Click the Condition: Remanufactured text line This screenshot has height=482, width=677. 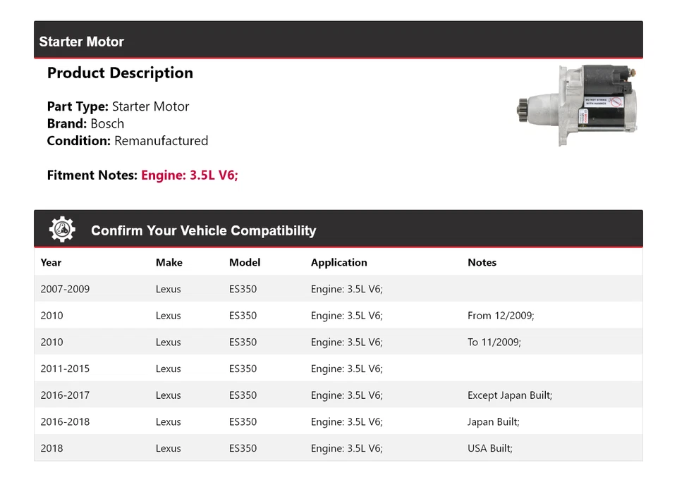pos(127,140)
